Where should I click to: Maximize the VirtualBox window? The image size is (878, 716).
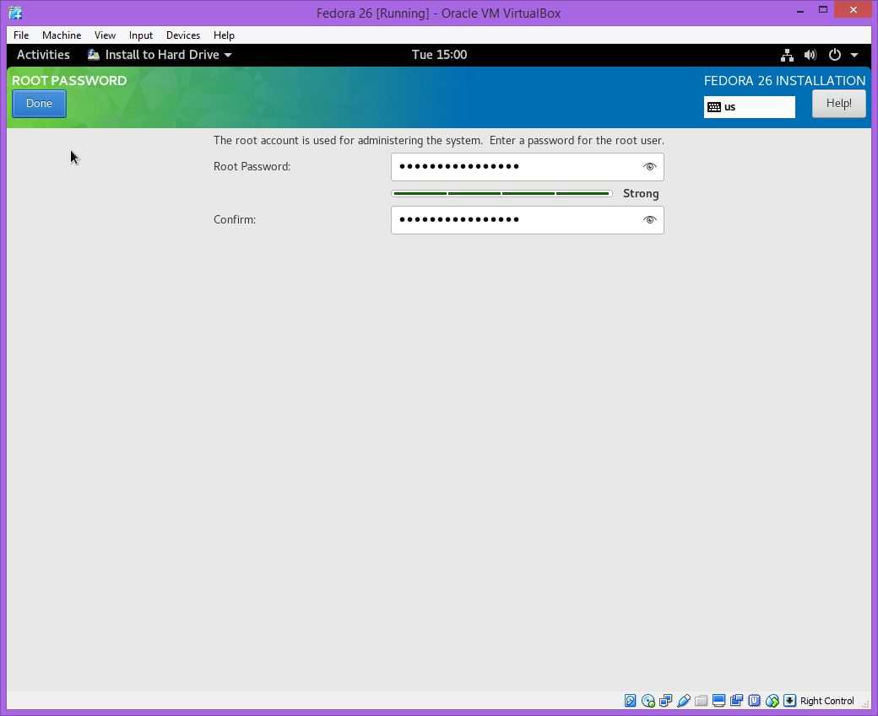coord(823,10)
